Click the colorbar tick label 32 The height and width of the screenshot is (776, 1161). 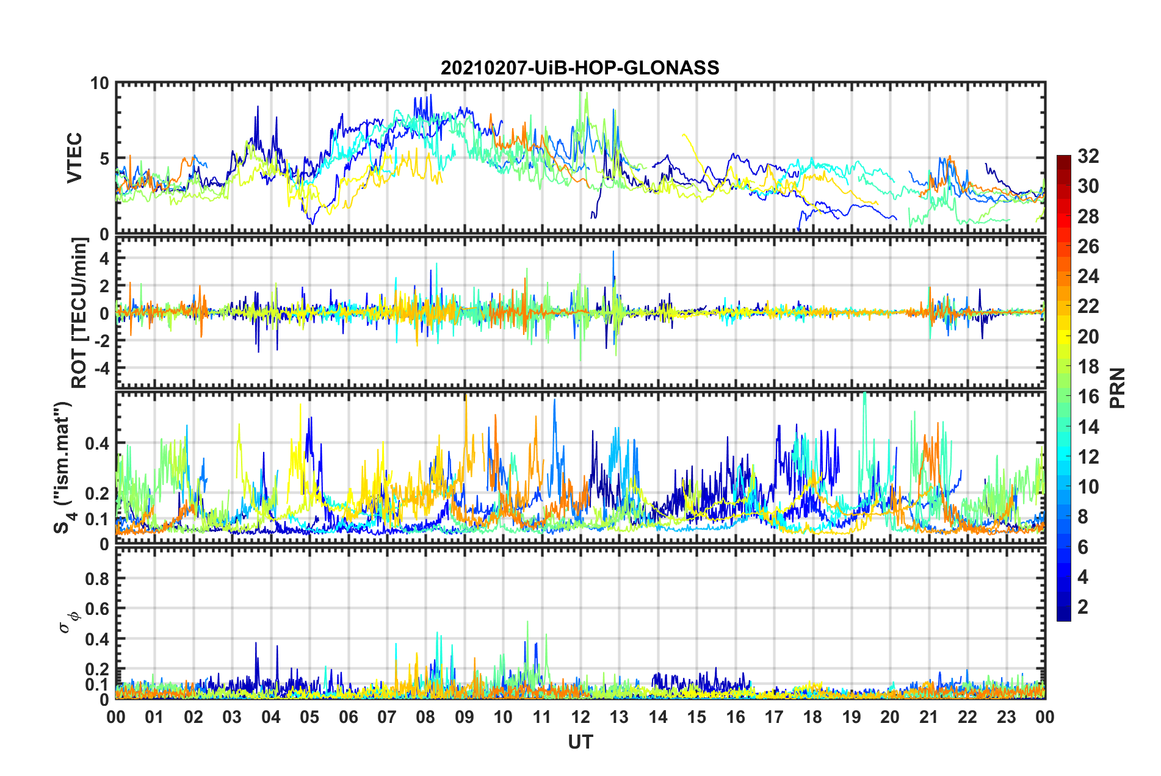1088,156
